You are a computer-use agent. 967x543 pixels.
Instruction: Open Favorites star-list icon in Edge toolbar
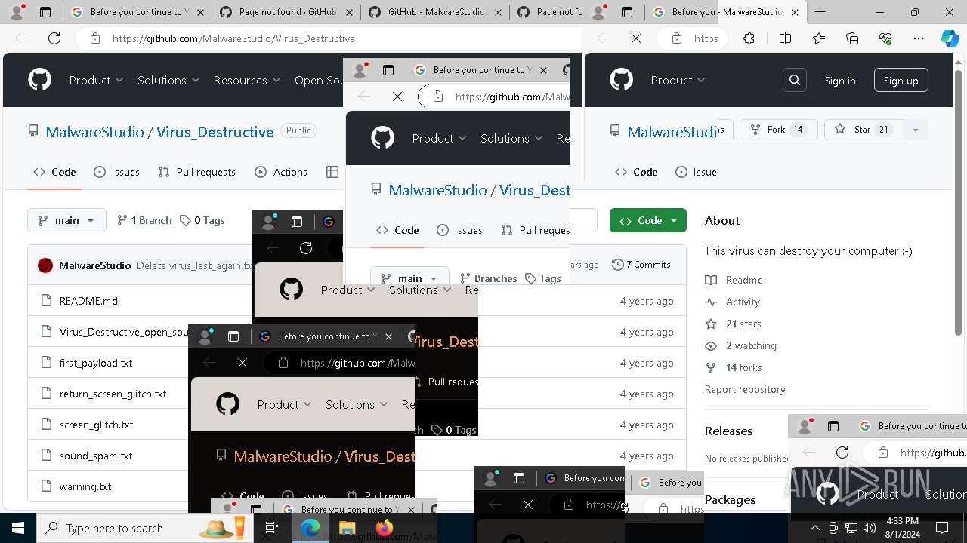(x=819, y=38)
